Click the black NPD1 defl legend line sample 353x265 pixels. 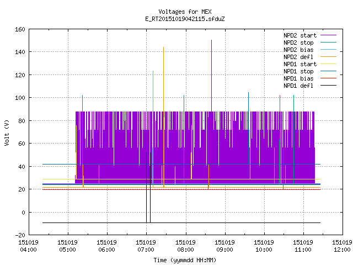[x=328, y=86]
